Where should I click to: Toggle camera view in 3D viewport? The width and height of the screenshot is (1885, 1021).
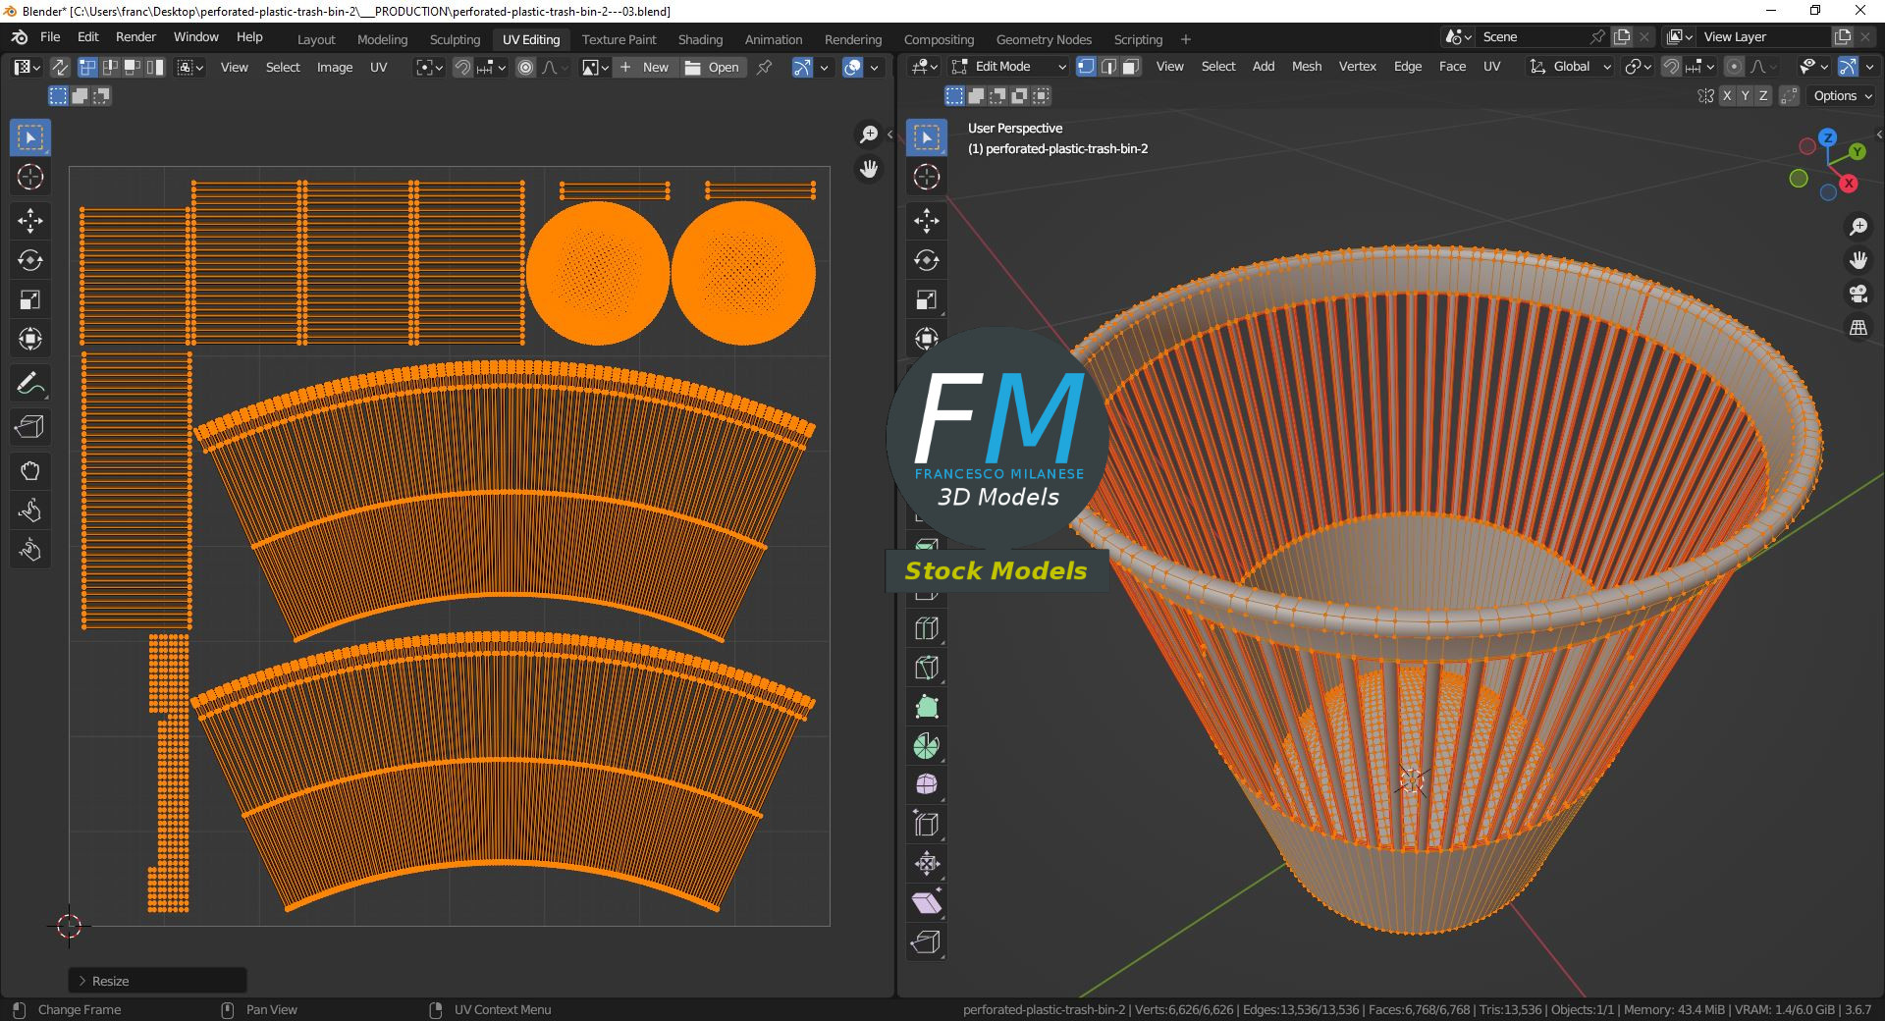[x=1858, y=294]
